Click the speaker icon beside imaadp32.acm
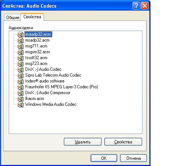187x166 pixels. click(20, 35)
